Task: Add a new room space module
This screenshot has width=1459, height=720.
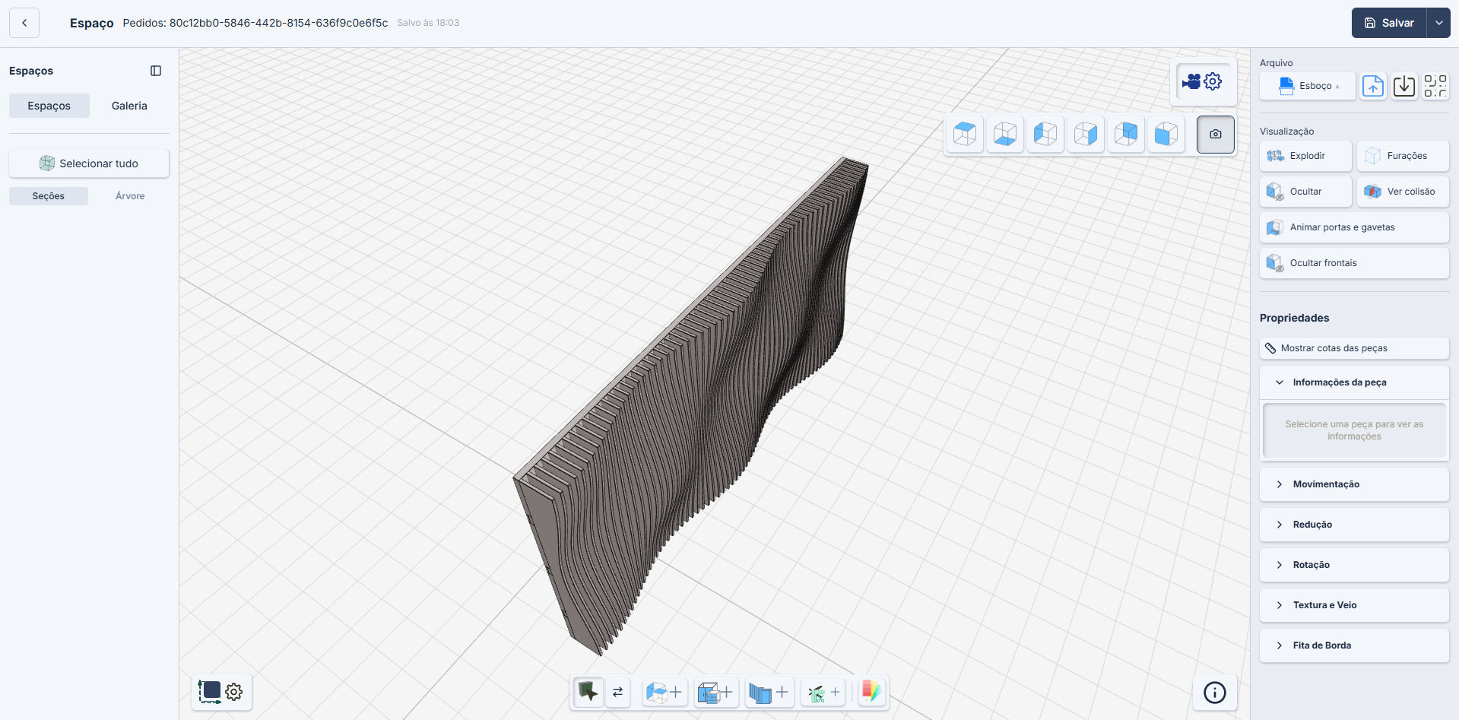Action: click(x=664, y=692)
